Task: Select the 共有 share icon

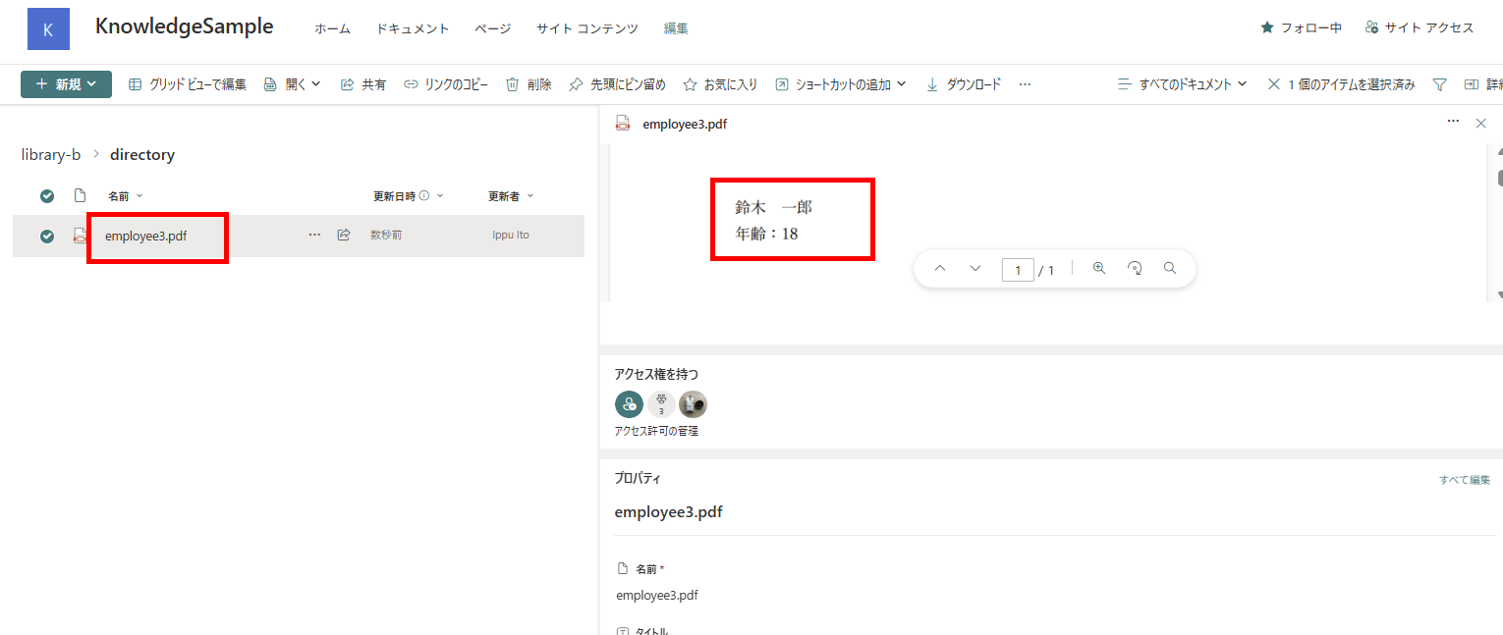Action: point(346,83)
